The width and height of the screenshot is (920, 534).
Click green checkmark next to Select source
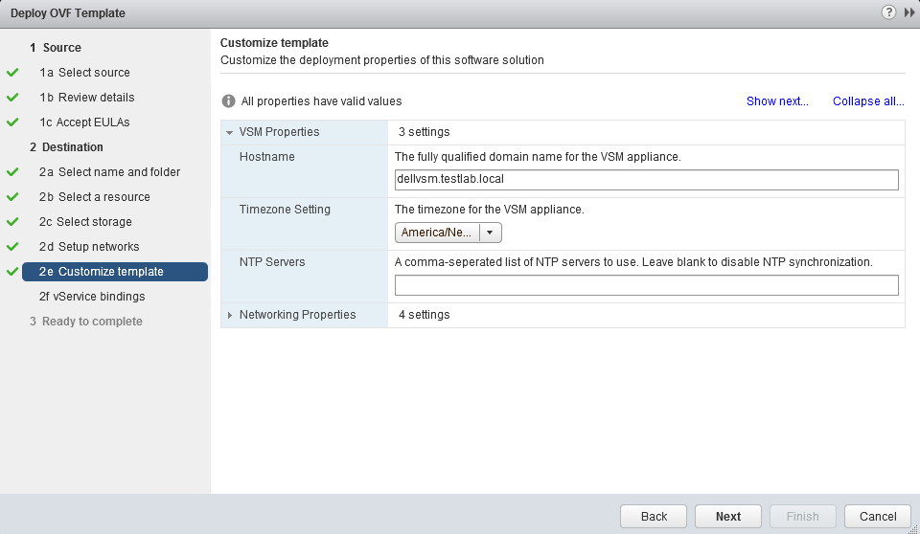[12, 73]
